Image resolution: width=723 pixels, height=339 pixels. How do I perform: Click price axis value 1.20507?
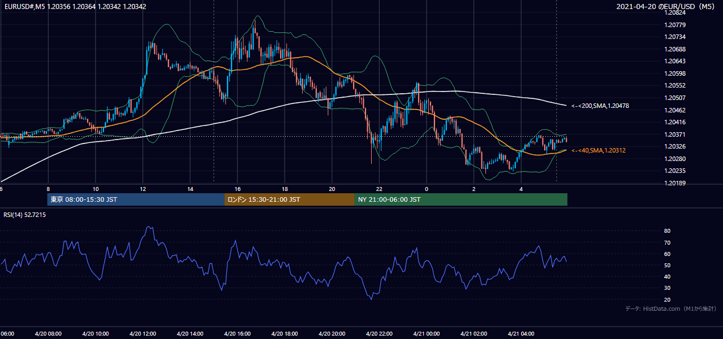click(x=675, y=98)
